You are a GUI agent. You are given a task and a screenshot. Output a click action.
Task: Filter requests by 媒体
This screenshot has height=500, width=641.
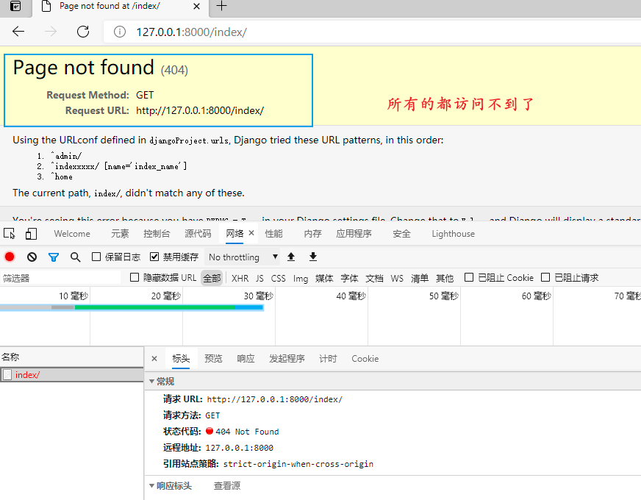324,279
